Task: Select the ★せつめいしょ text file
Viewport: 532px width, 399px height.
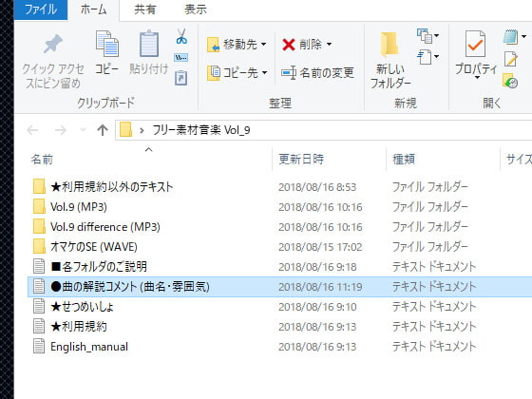Action: click(x=82, y=307)
